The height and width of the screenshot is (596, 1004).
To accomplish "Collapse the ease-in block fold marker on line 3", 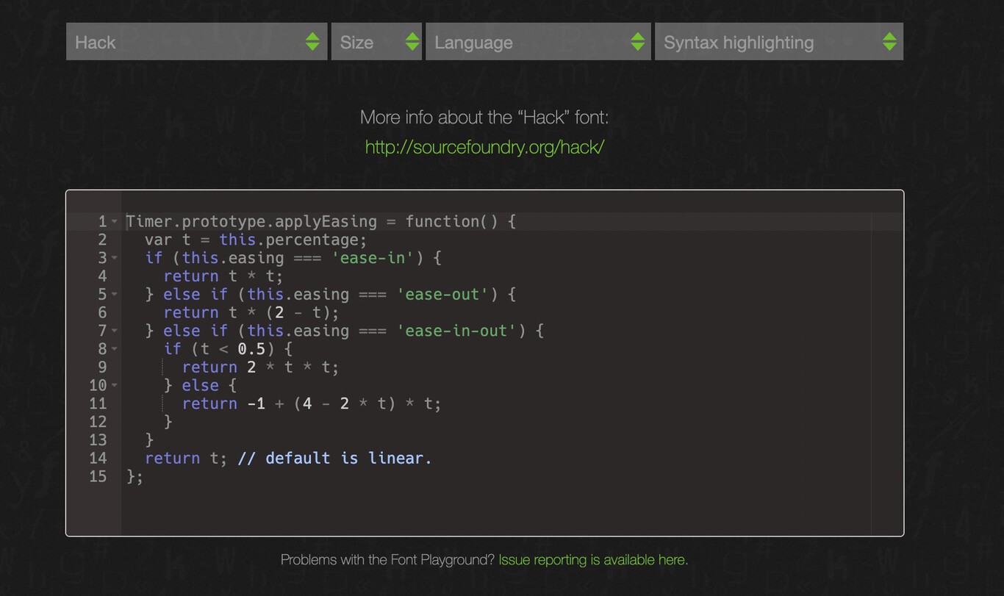I will coord(115,258).
